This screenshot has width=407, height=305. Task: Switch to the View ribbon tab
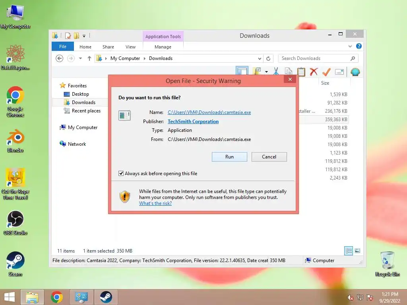pos(130,47)
